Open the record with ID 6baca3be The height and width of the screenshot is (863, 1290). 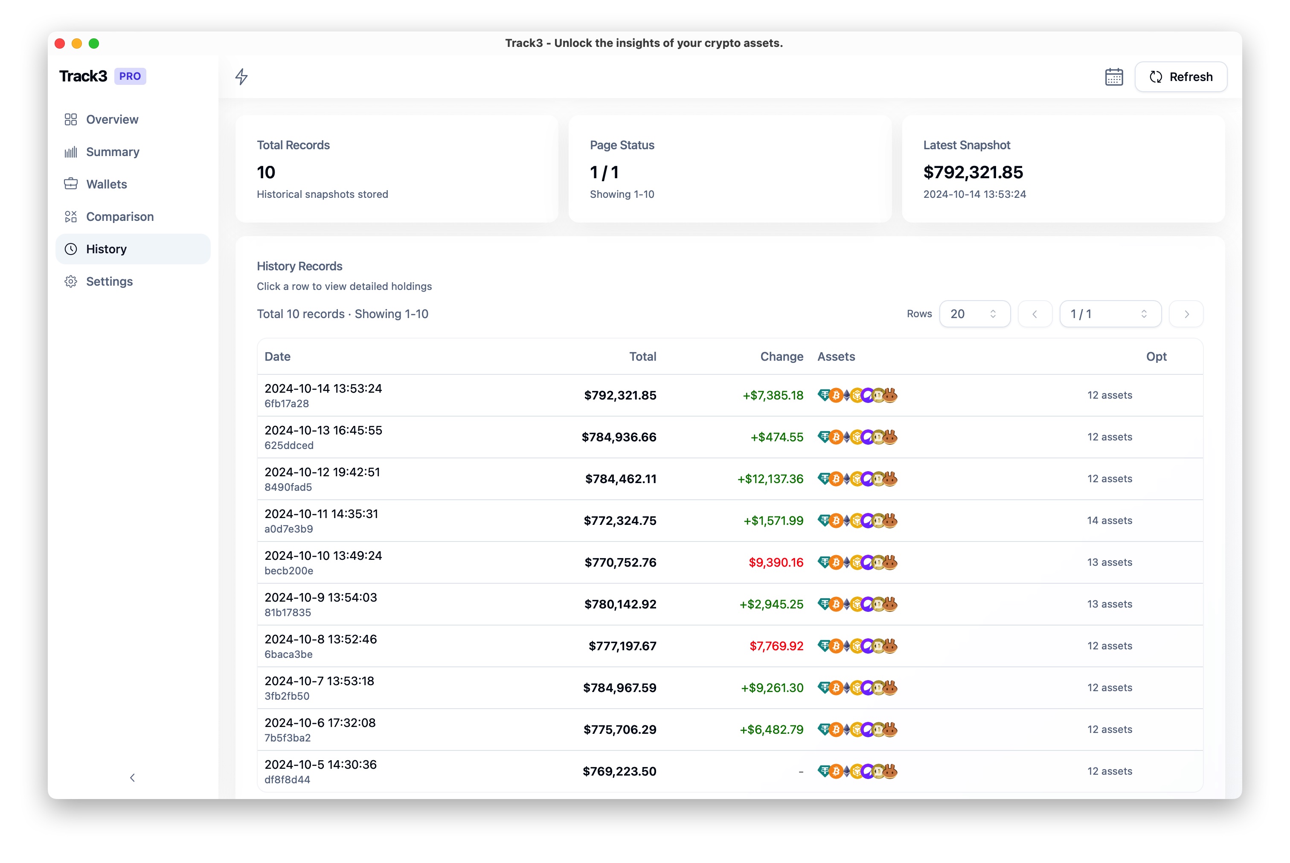288,654
